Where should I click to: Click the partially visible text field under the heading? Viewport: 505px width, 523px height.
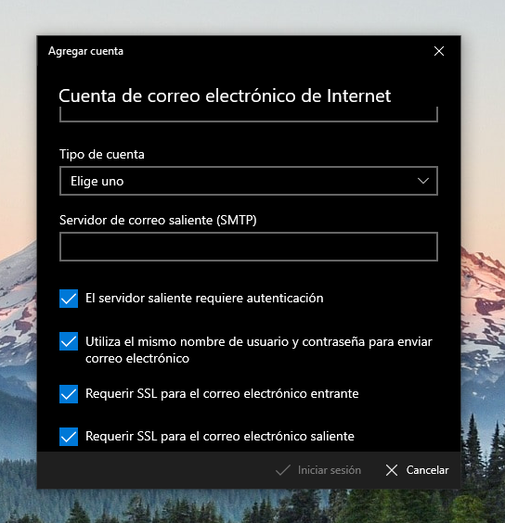click(249, 114)
